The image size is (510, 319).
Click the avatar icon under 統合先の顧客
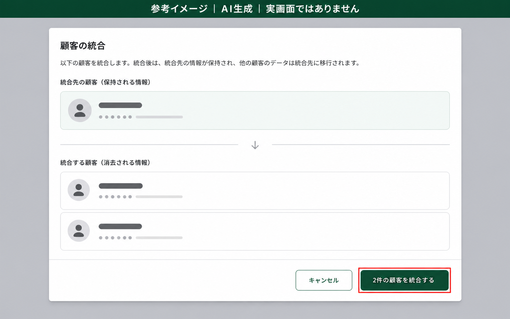[80, 110]
